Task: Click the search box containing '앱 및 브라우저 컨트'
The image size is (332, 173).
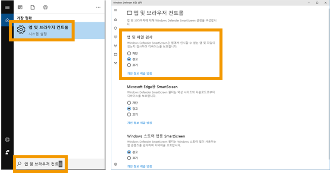Action: click(60, 164)
